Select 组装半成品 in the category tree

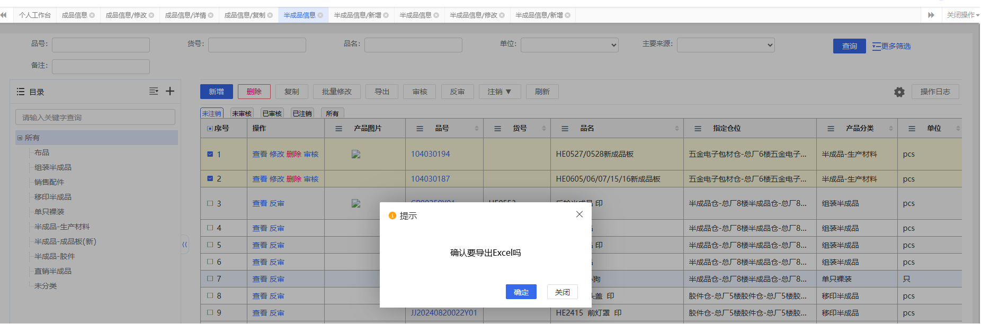(53, 167)
